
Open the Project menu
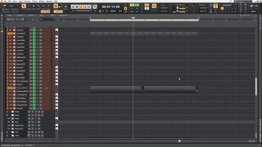[x=34, y=1]
